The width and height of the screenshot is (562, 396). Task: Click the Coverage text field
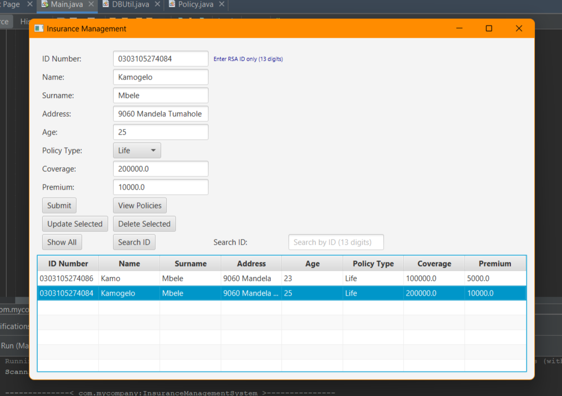point(161,169)
